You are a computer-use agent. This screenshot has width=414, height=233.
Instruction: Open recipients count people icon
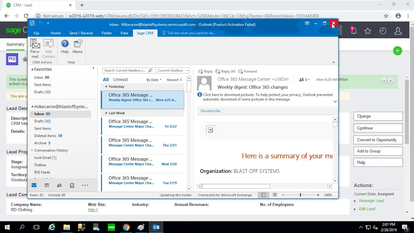[304, 80]
